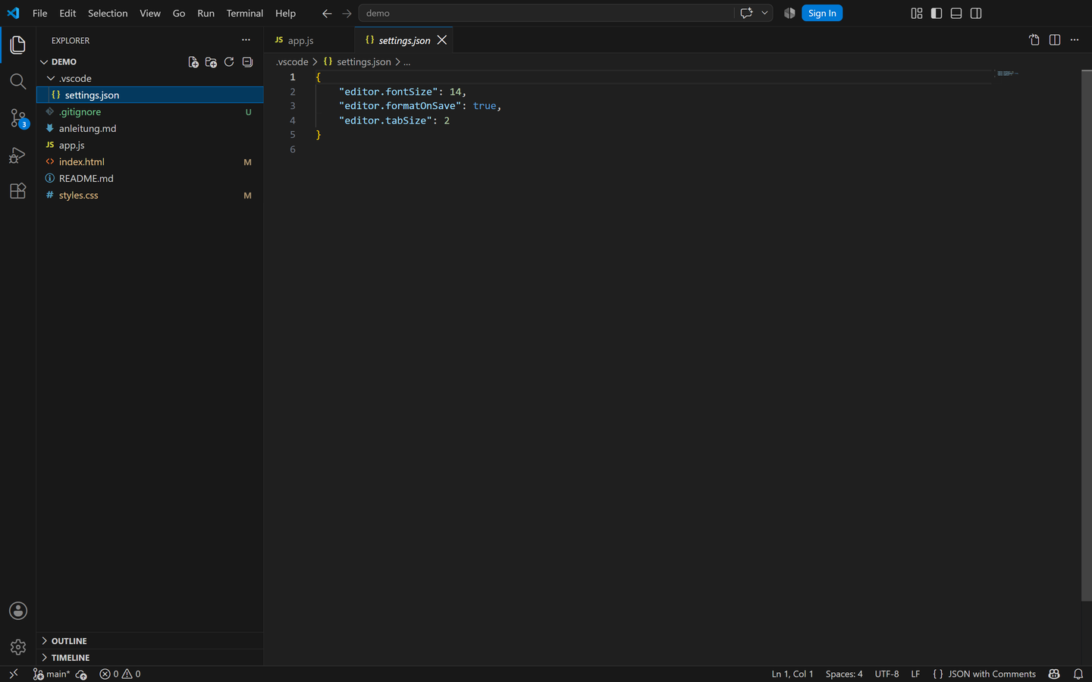Open anleitung.md in the file tree

pos(150,129)
